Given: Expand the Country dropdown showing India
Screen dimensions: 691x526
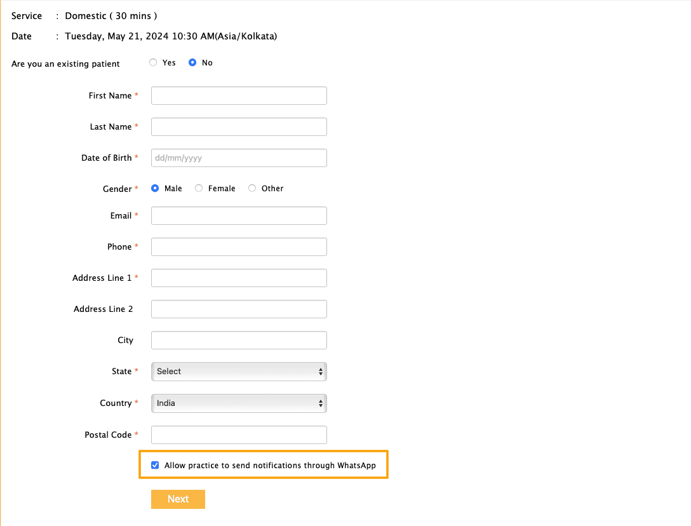Looking at the screenshot, I should pyautogui.click(x=239, y=403).
